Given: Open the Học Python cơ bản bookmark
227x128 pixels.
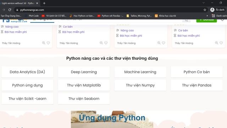Looking at the screenshot, I should (x=82, y=16).
